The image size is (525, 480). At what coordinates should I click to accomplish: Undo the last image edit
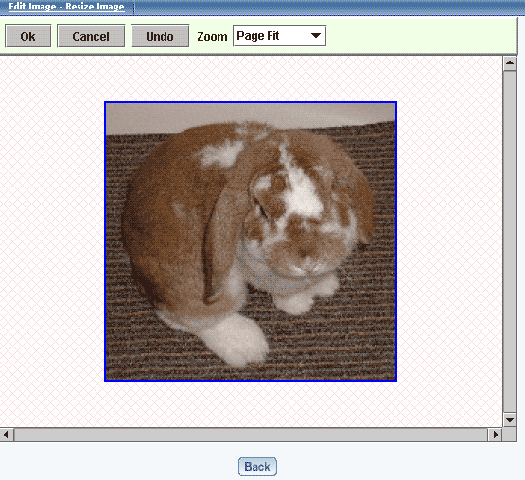point(160,36)
